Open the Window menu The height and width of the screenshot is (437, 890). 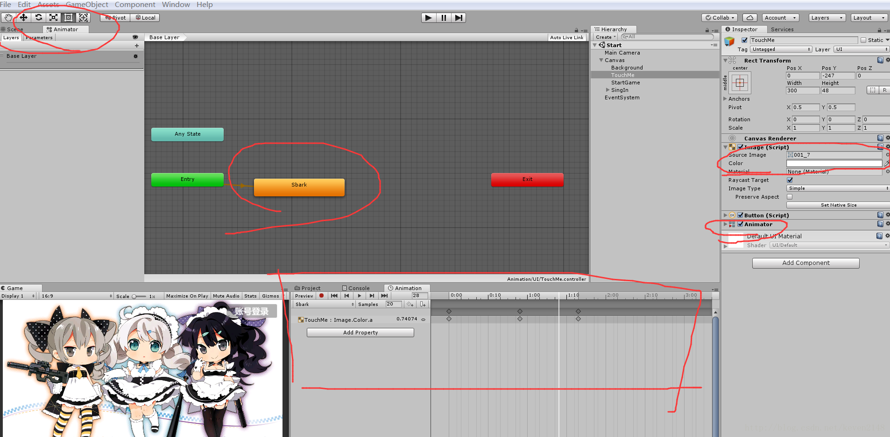pyautogui.click(x=176, y=5)
